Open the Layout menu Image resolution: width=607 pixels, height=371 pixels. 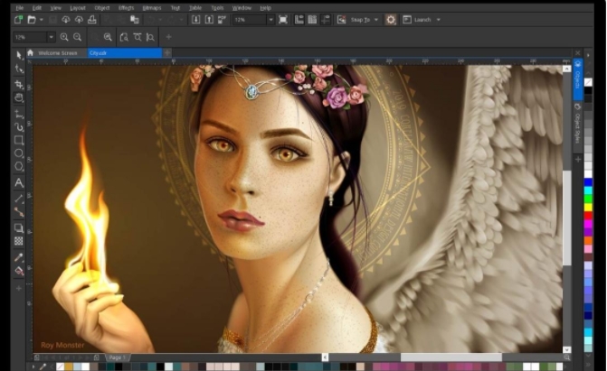coord(78,8)
